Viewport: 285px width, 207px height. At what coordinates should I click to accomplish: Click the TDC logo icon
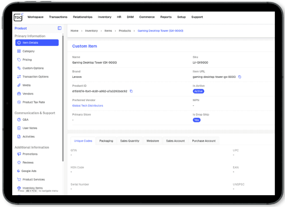click(18, 17)
